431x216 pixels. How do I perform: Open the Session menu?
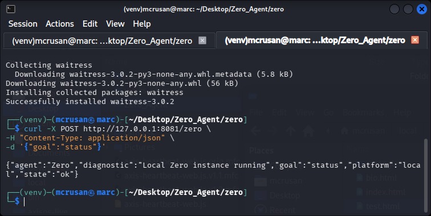[23, 24]
